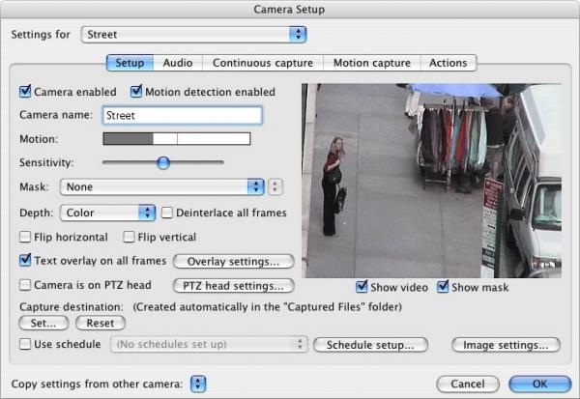The height and width of the screenshot is (399, 580).
Task: Open Schedule setup
Action: [370, 345]
